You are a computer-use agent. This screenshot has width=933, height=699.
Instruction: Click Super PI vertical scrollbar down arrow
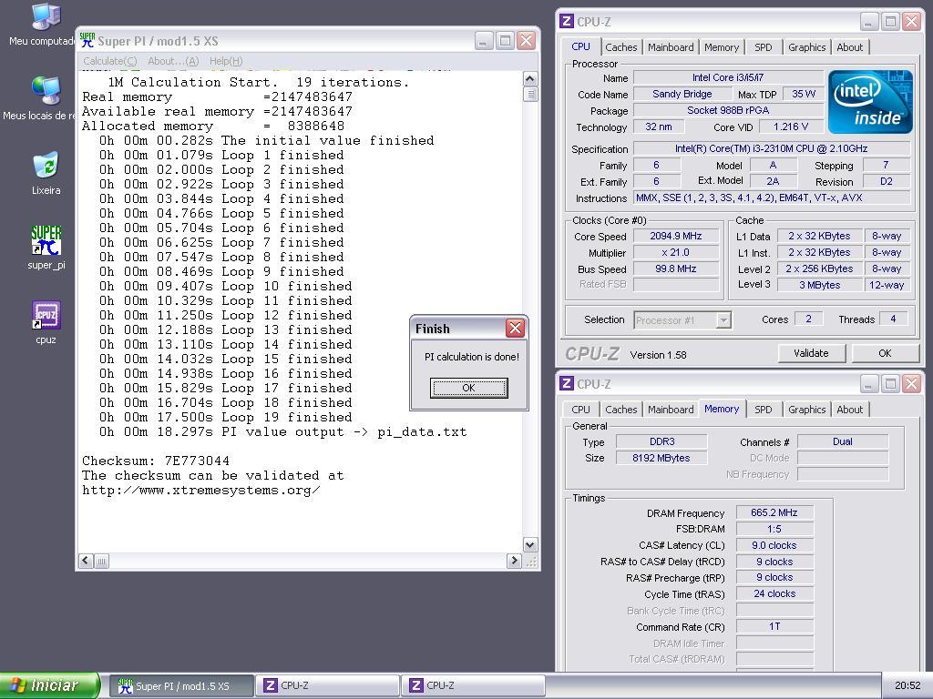pyautogui.click(x=529, y=544)
